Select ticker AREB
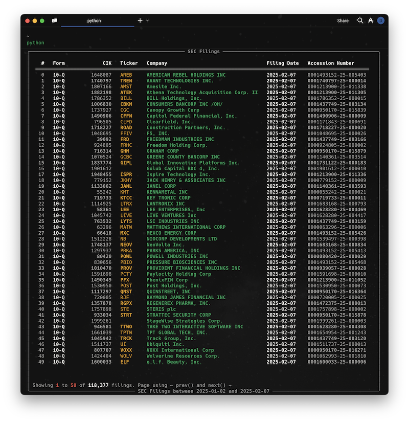The height and width of the screenshot is (422, 409). click(x=126, y=75)
